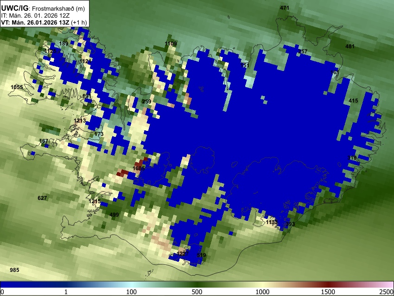Image resolution: width=394 pixels, height=296 pixels.
Task: Click the map value 985
Action: [x=14, y=270]
